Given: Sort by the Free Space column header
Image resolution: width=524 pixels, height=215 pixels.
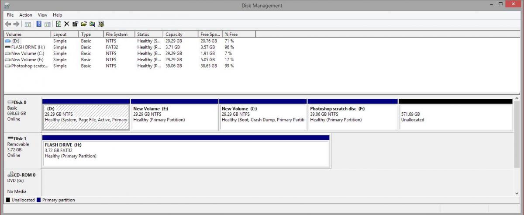Looking at the screenshot, I should pos(210,34).
